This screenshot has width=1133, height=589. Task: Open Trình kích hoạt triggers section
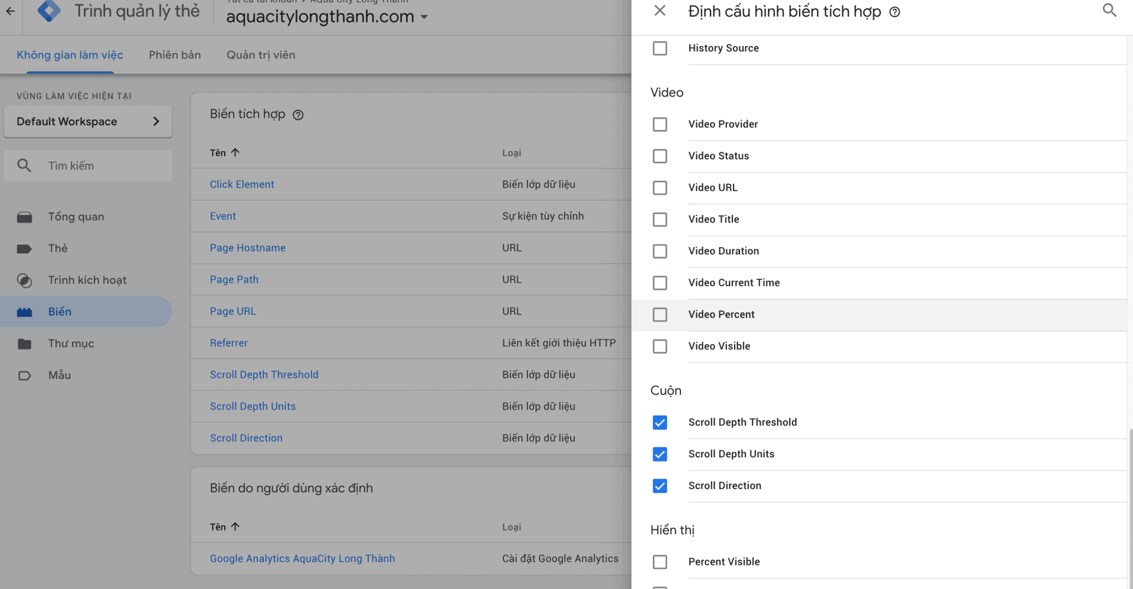pos(87,280)
